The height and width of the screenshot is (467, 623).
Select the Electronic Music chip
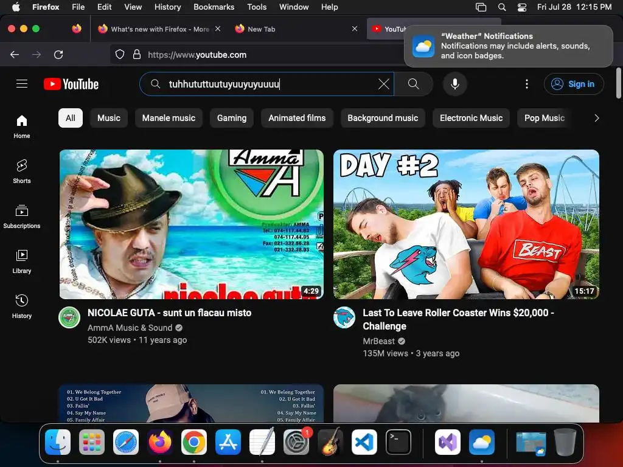(x=472, y=118)
